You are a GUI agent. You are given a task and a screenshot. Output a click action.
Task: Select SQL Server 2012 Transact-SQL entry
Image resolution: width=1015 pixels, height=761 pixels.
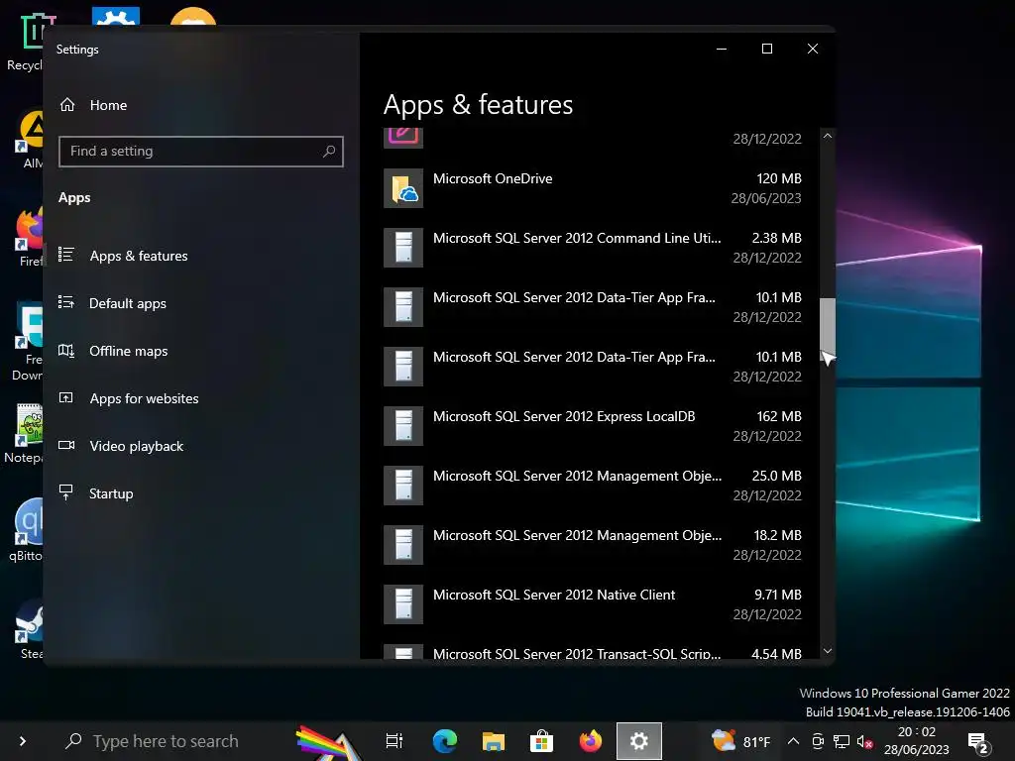[593, 652]
